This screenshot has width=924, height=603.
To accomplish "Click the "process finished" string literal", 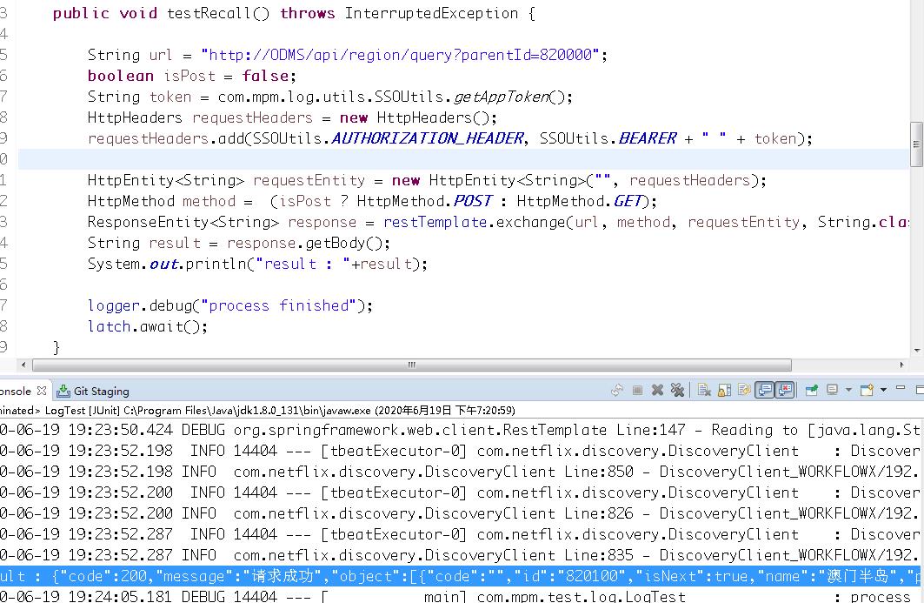I will 278,305.
